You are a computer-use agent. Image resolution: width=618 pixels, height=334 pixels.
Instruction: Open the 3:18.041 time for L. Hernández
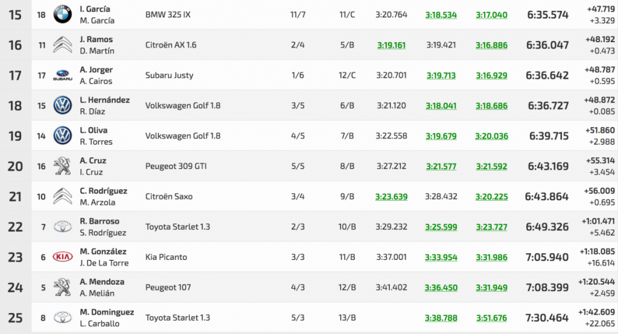[x=441, y=106]
